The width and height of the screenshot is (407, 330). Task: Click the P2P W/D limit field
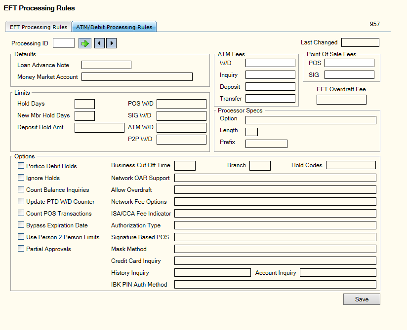(x=181, y=140)
